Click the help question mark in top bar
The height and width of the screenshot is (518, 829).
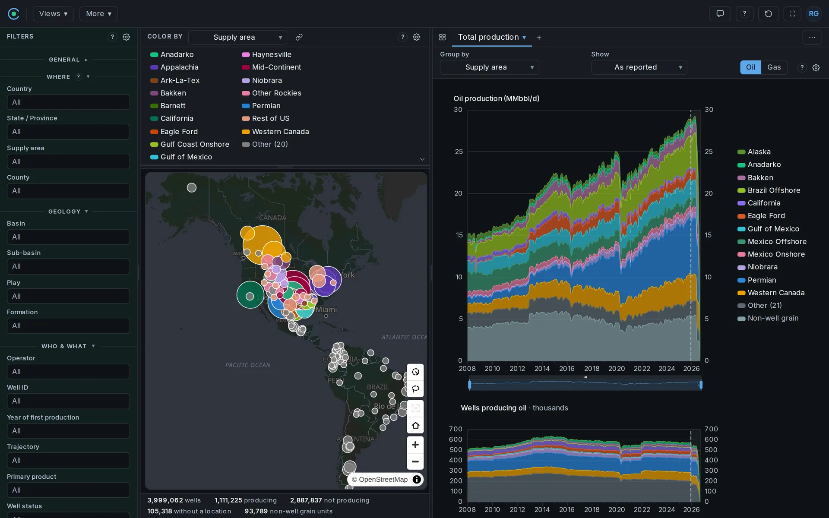point(744,14)
